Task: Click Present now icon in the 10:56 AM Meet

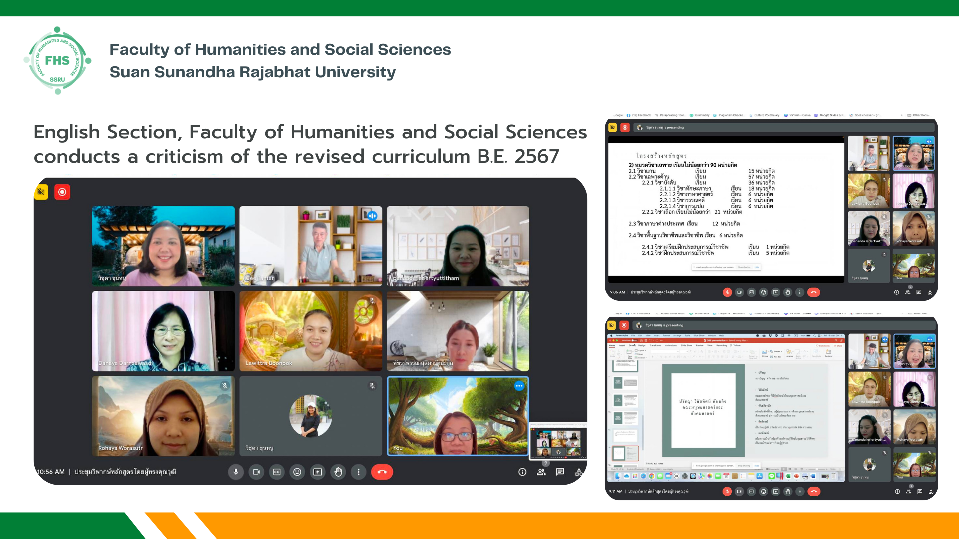Action: [x=318, y=472]
